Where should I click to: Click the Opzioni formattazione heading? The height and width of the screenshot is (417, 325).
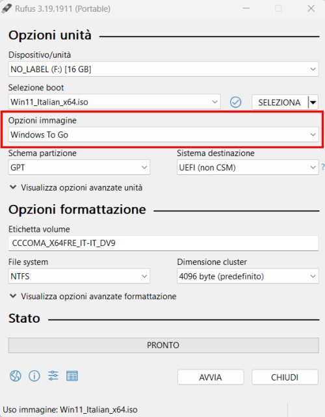77,209
